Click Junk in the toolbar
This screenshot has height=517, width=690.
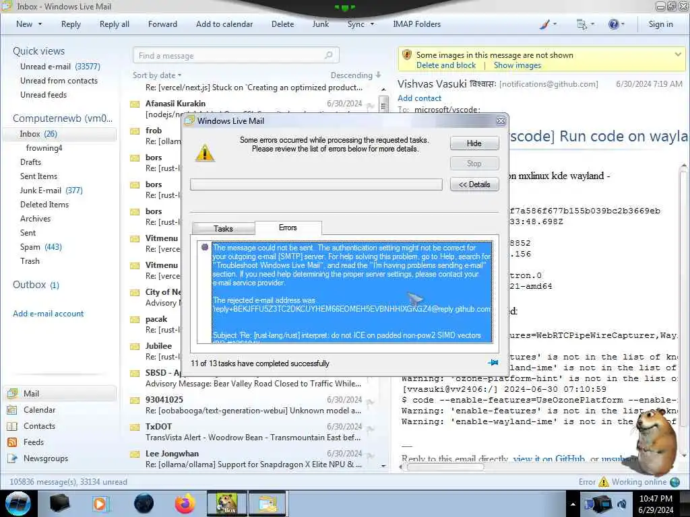tap(320, 24)
